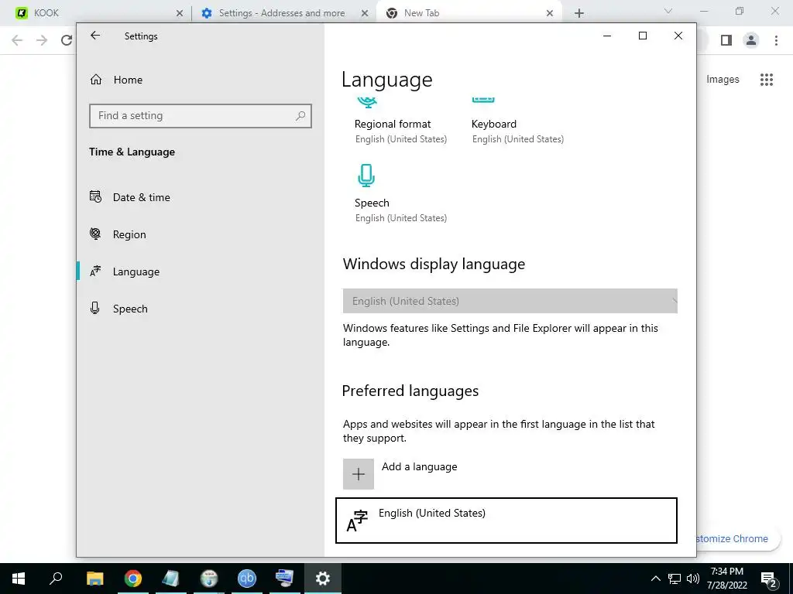Click the language icon beside English (United States)
This screenshot has height=594, width=793.
[x=357, y=521]
